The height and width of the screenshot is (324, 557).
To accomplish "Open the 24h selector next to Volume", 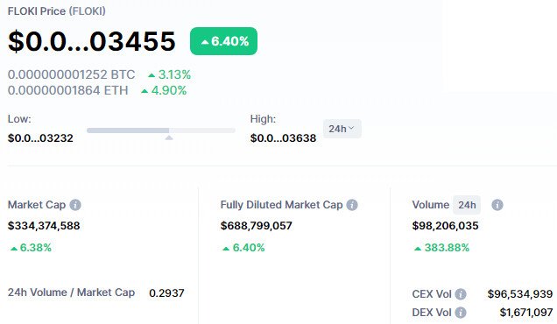I will pos(467,205).
